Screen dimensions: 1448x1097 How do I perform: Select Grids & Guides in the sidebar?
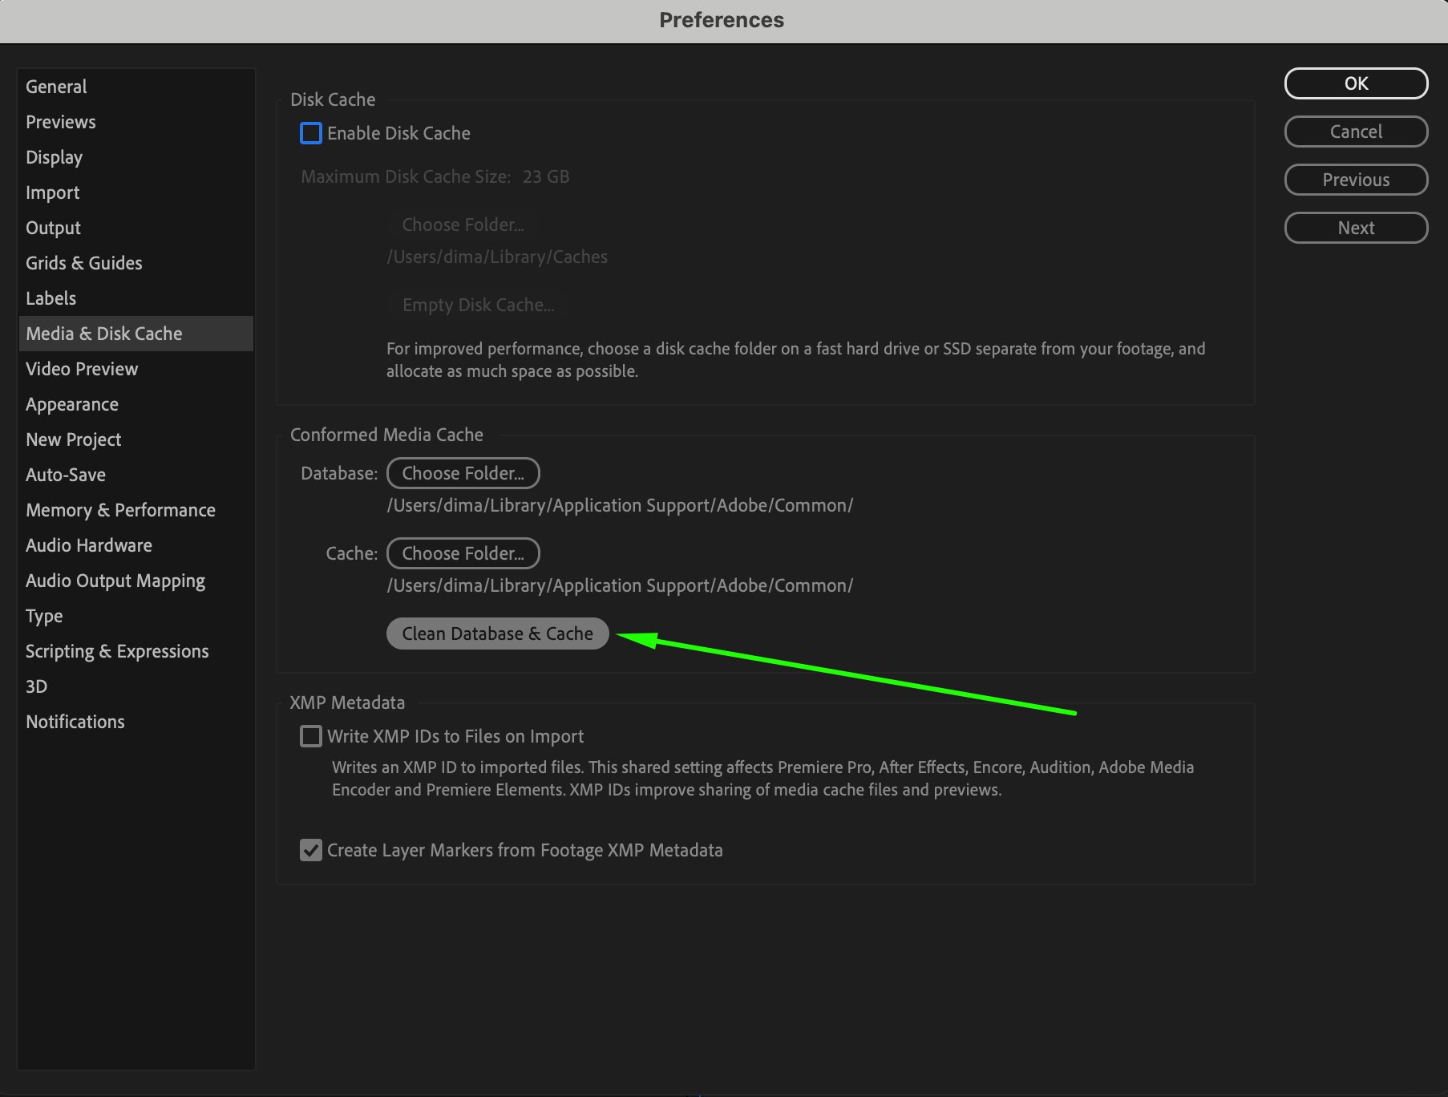[x=84, y=263]
